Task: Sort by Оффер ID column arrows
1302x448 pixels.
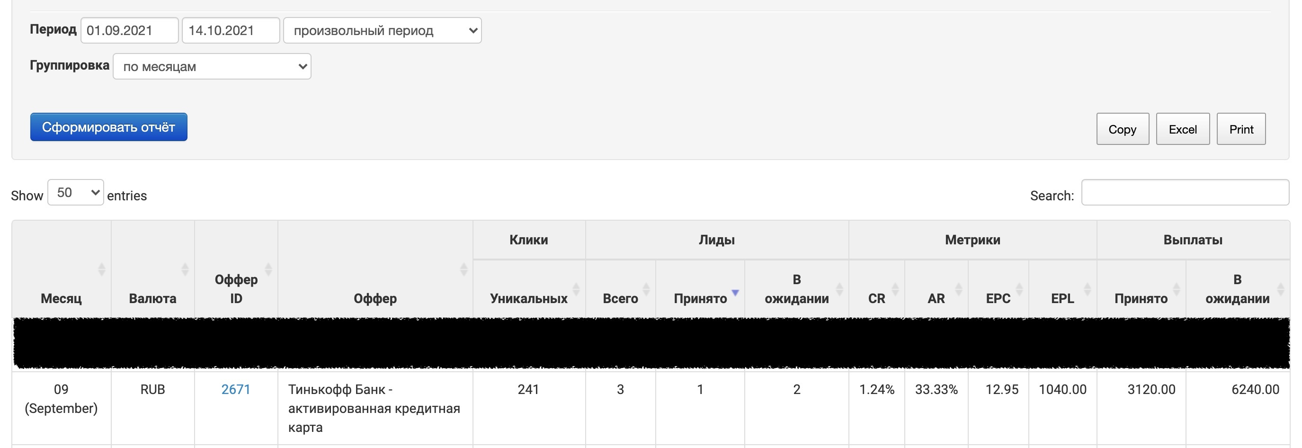Action: coord(268,269)
